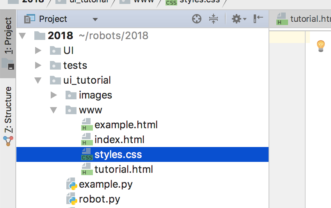
Task: Collapse the www folder
Action: tap(53, 110)
